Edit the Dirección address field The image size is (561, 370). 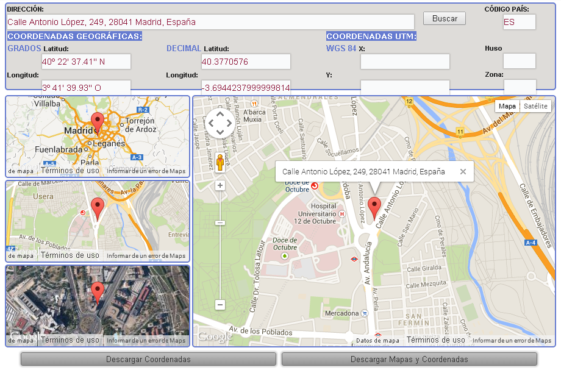pos(210,22)
